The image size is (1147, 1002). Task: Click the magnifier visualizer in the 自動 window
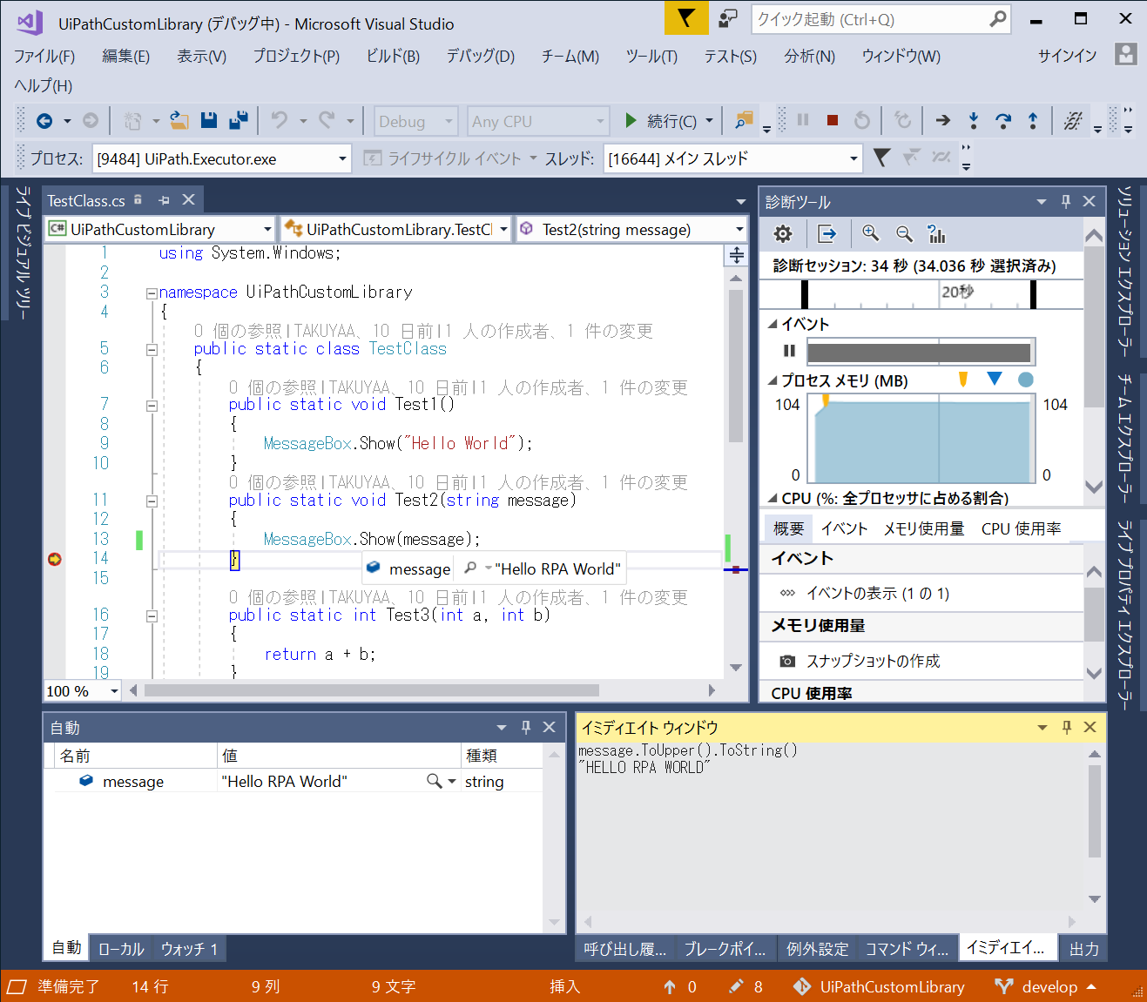tap(434, 781)
